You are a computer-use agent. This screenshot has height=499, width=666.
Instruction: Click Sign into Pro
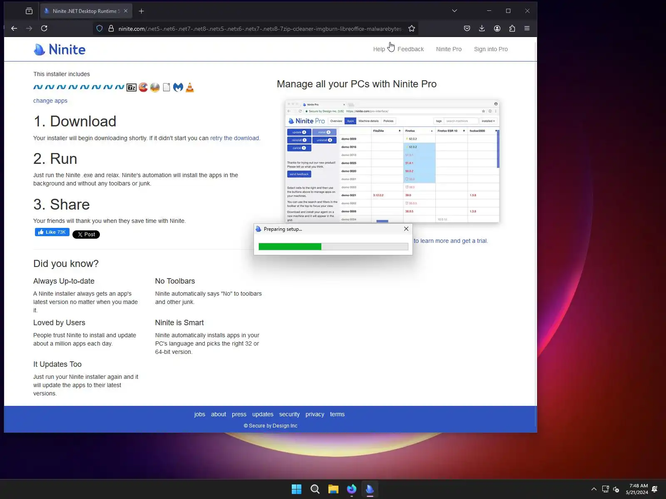click(491, 49)
